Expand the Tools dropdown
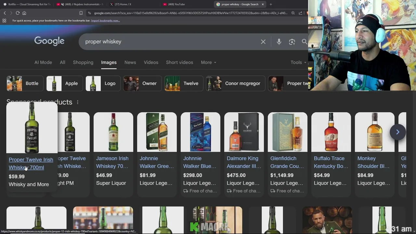 tap(298, 62)
